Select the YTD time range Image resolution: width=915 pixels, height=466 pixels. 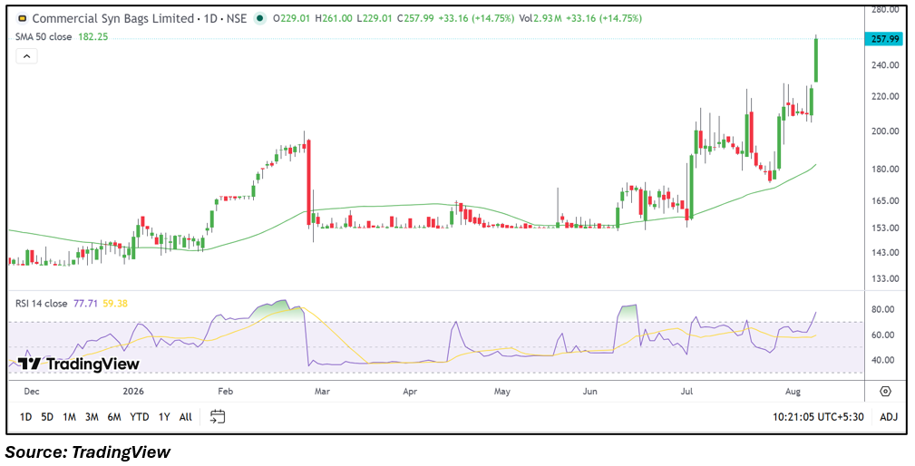click(x=139, y=417)
